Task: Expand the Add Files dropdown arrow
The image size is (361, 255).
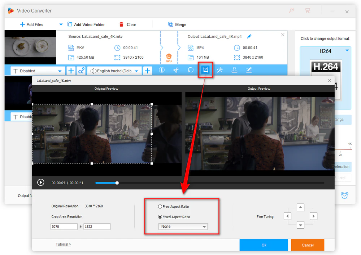Action: 61,24
